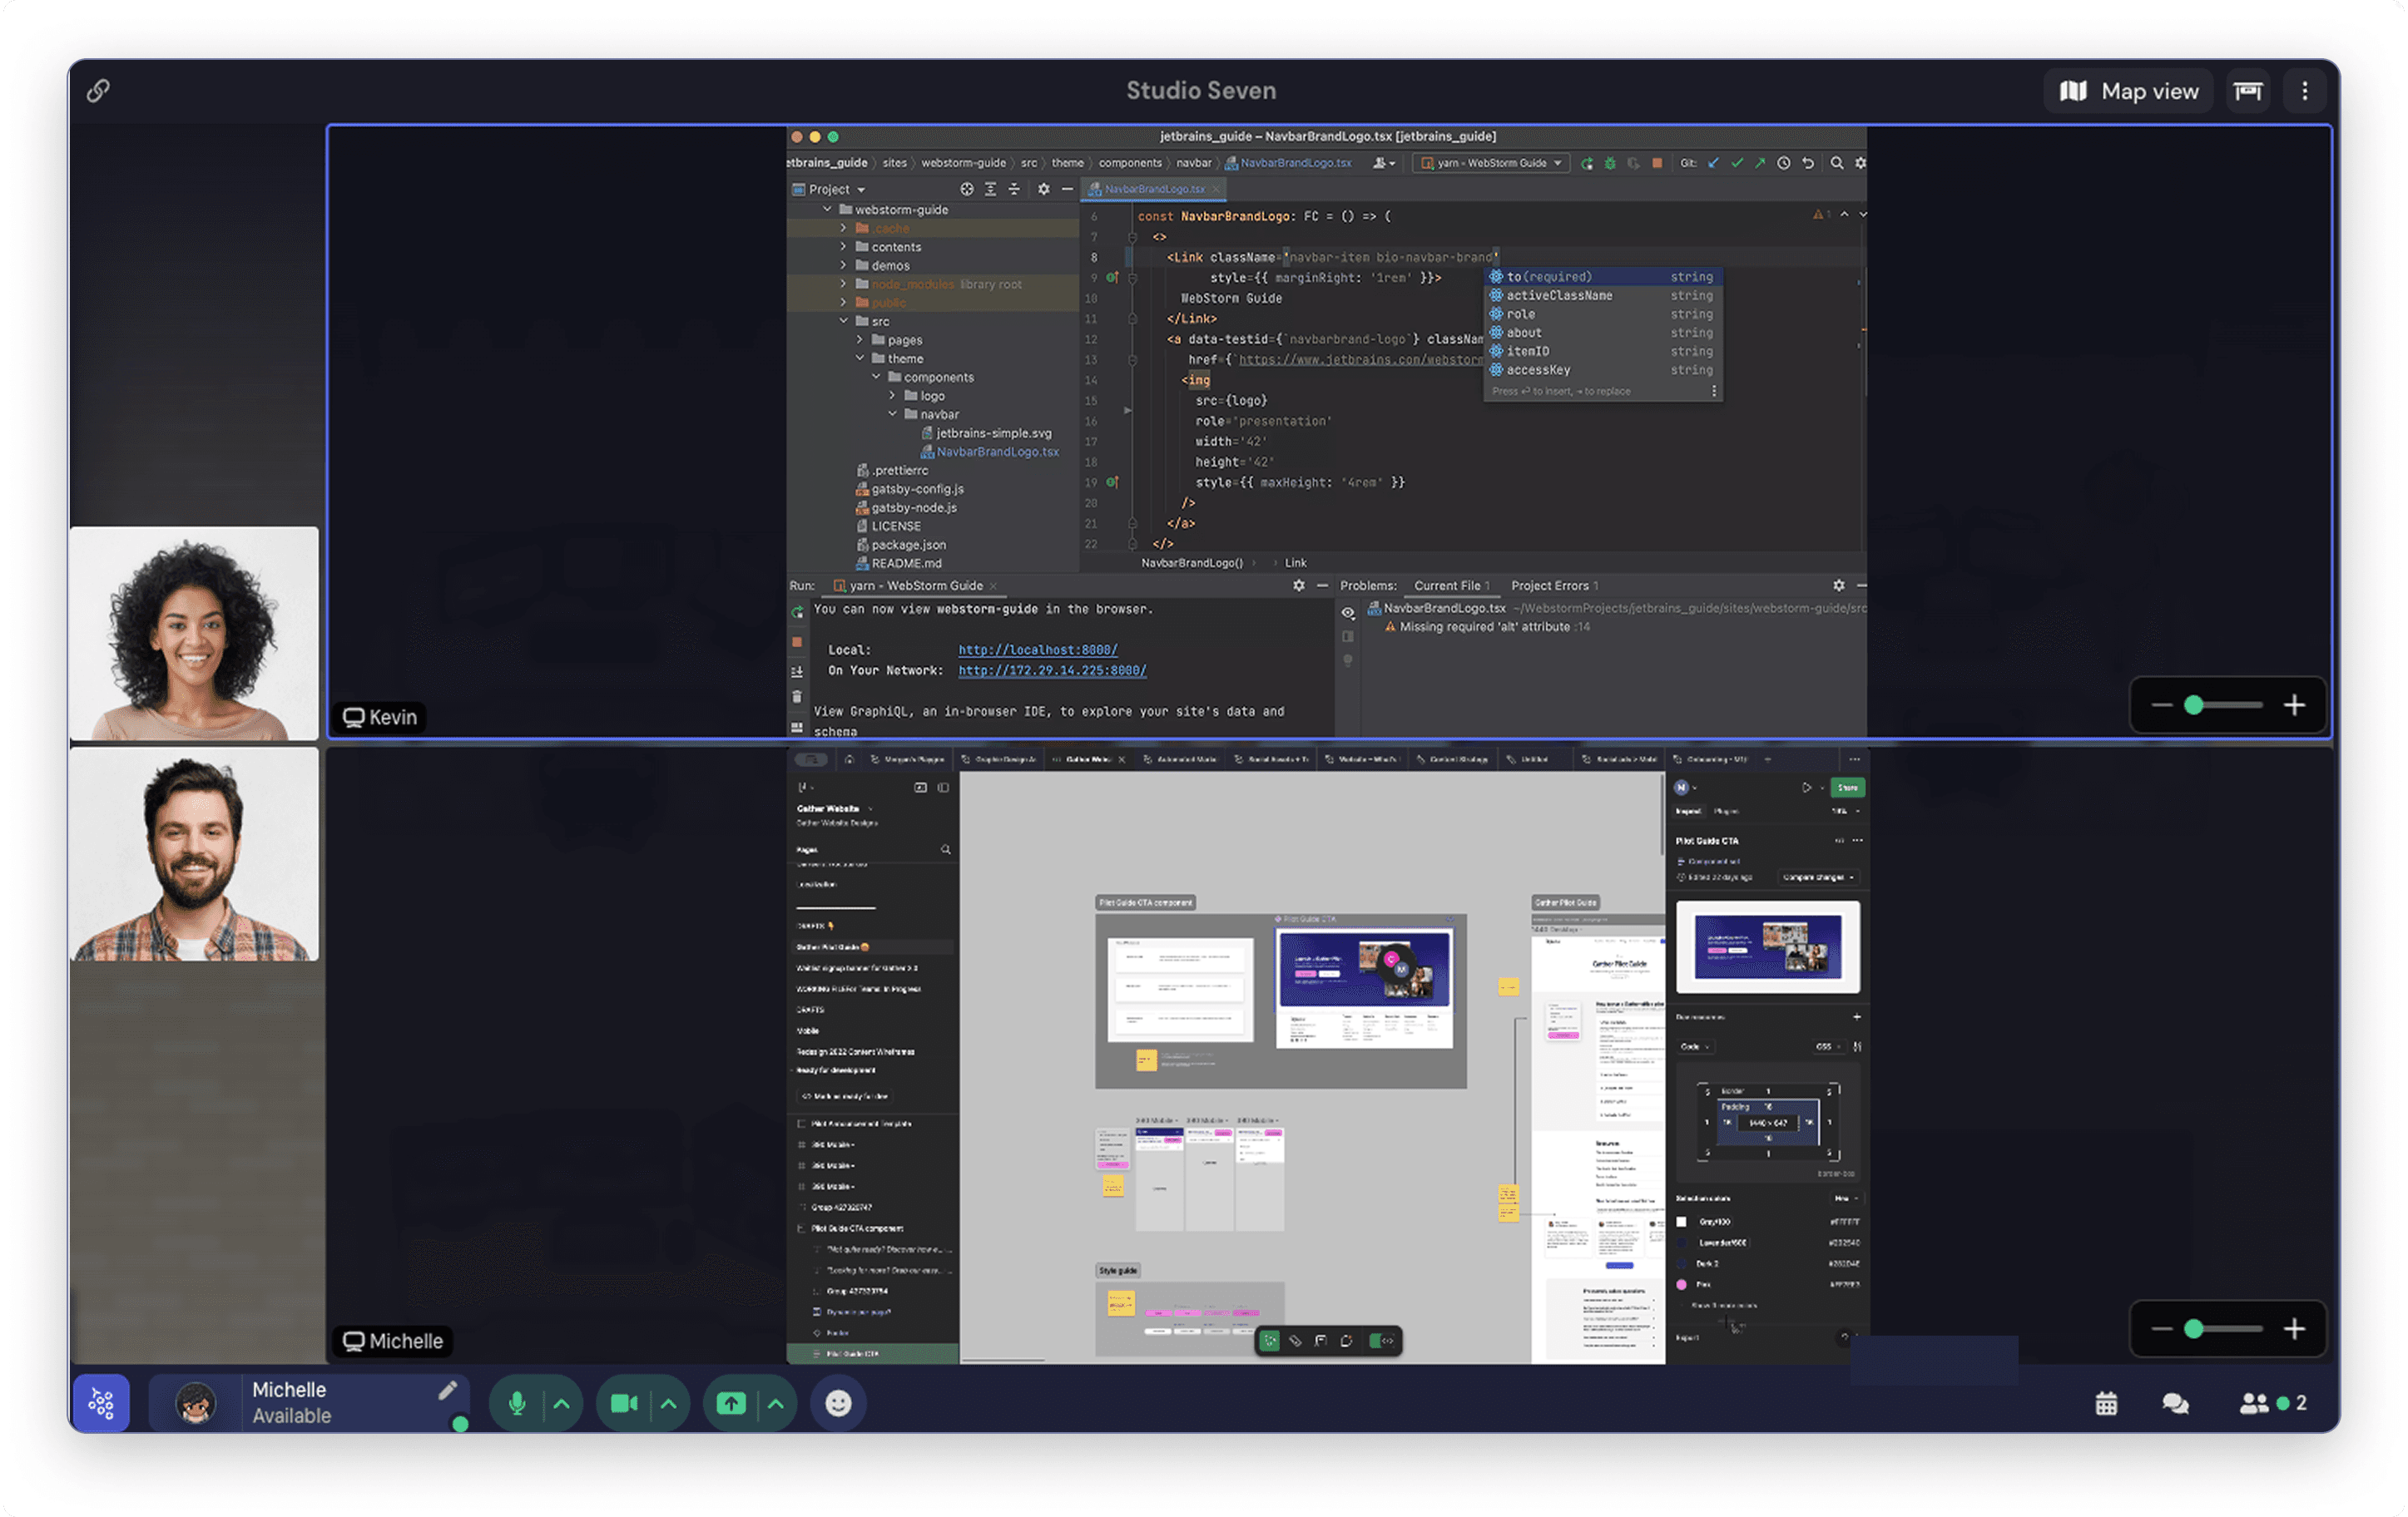This screenshot has width=2408, height=1517.
Task: Expand the pages folder
Action: [x=860, y=340]
